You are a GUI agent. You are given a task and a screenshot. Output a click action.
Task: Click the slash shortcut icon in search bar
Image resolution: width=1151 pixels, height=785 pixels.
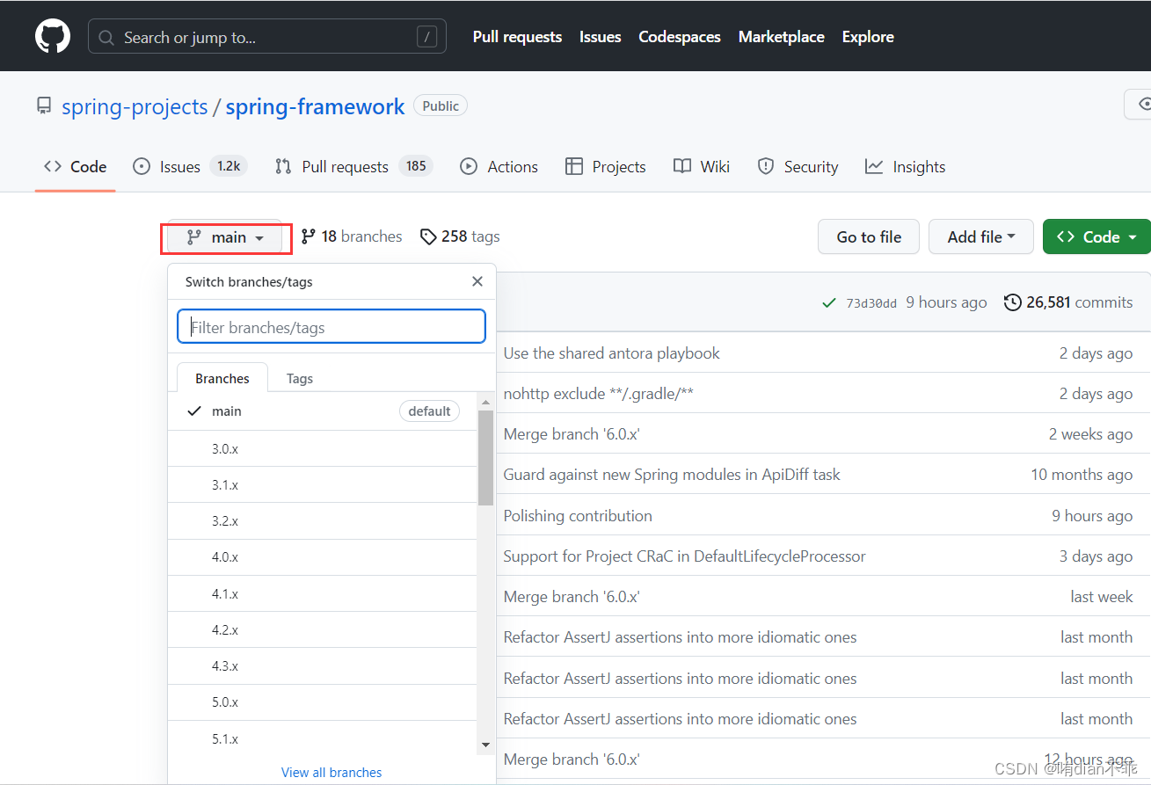426,37
